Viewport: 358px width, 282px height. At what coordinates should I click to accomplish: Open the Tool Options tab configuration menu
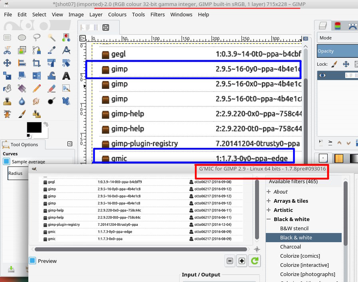[x=70, y=144]
